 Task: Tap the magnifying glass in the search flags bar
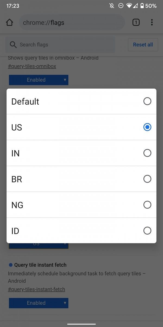[x=13, y=44]
